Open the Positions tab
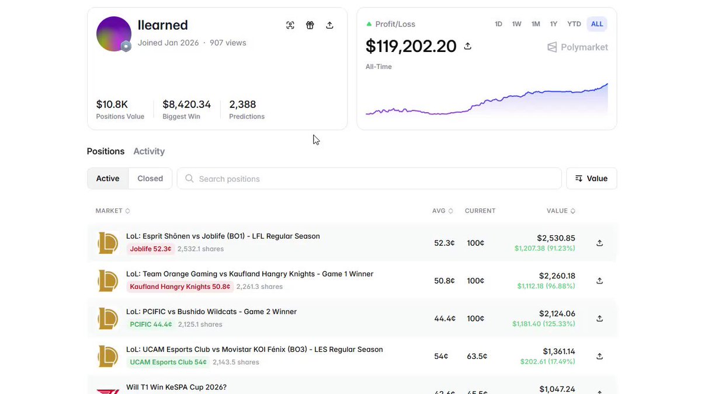701x394 pixels. 106,151
